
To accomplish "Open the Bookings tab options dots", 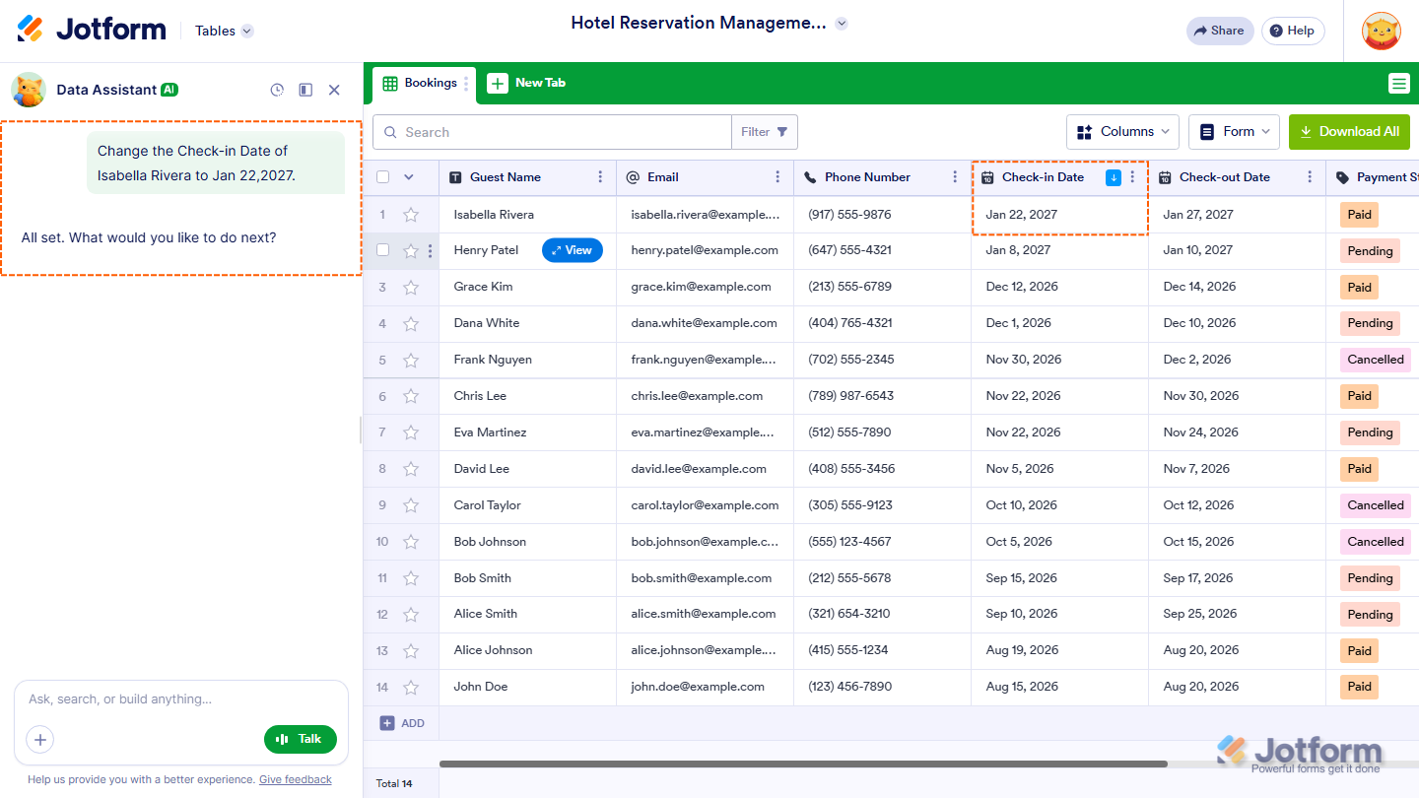I will [x=466, y=84].
